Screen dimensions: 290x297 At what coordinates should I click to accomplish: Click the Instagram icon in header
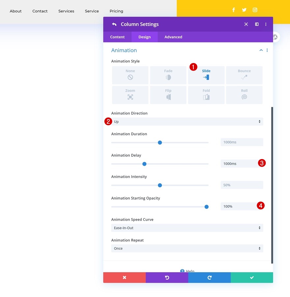click(x=255, y=10)
